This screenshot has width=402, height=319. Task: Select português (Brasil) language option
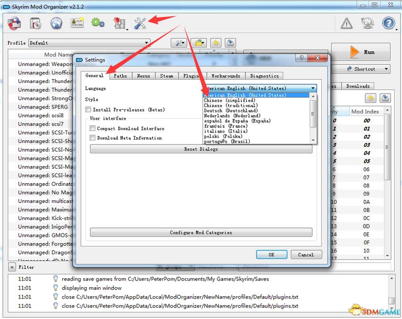256,141
